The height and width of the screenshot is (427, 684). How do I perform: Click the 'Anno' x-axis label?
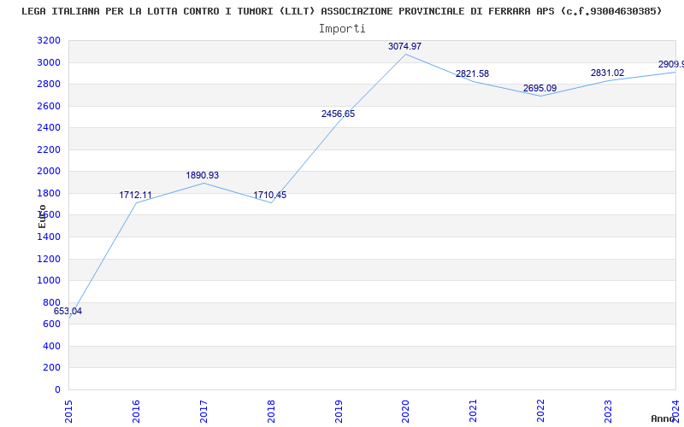(x=663, y=418)
